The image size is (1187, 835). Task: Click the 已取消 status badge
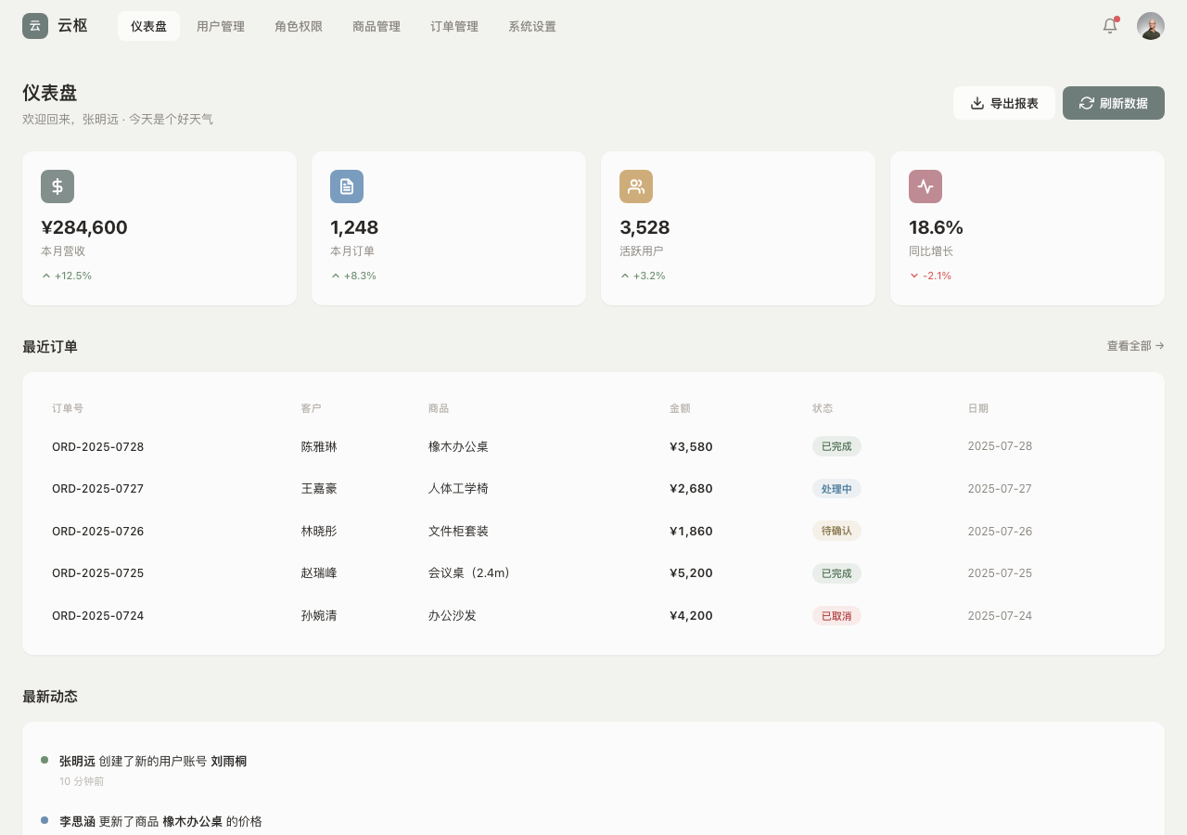pos(836,615)
